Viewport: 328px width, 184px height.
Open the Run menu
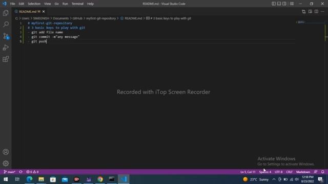click(65, 4)
